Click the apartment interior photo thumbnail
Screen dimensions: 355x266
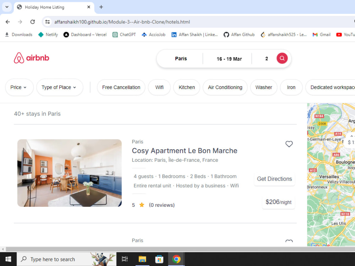(x=70, y=173)
